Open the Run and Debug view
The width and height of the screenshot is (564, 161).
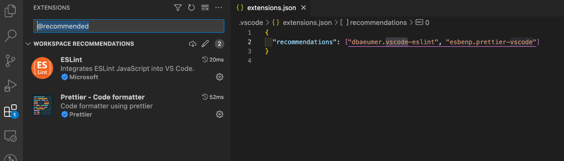10,86
